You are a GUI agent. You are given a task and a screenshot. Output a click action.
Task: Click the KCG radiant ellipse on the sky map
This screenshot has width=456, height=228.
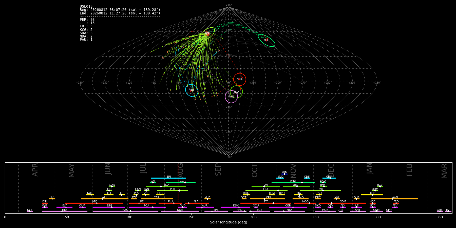pyautogui.click(x=267, y=40)
